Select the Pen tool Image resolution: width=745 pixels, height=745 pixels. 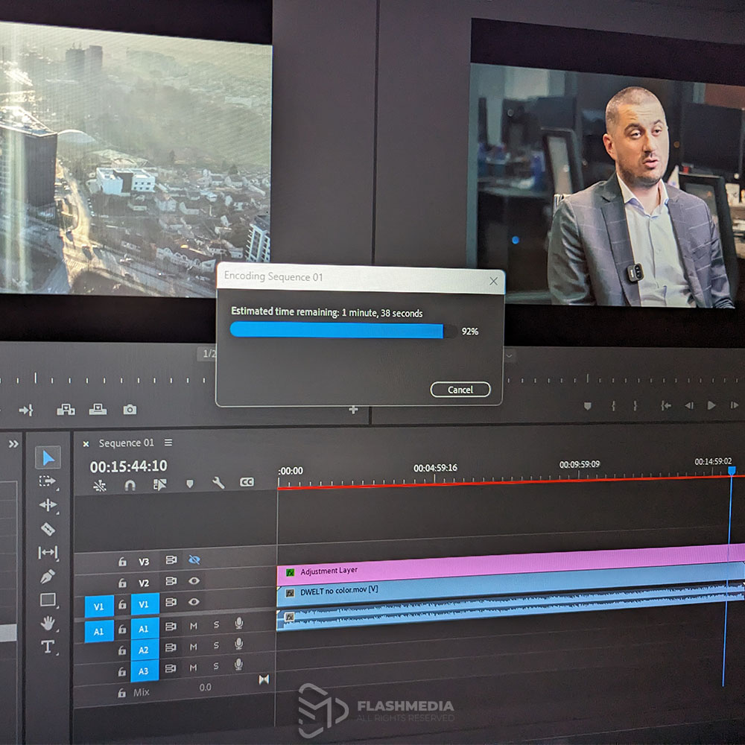pyautogui.click(x=48, y=577)
